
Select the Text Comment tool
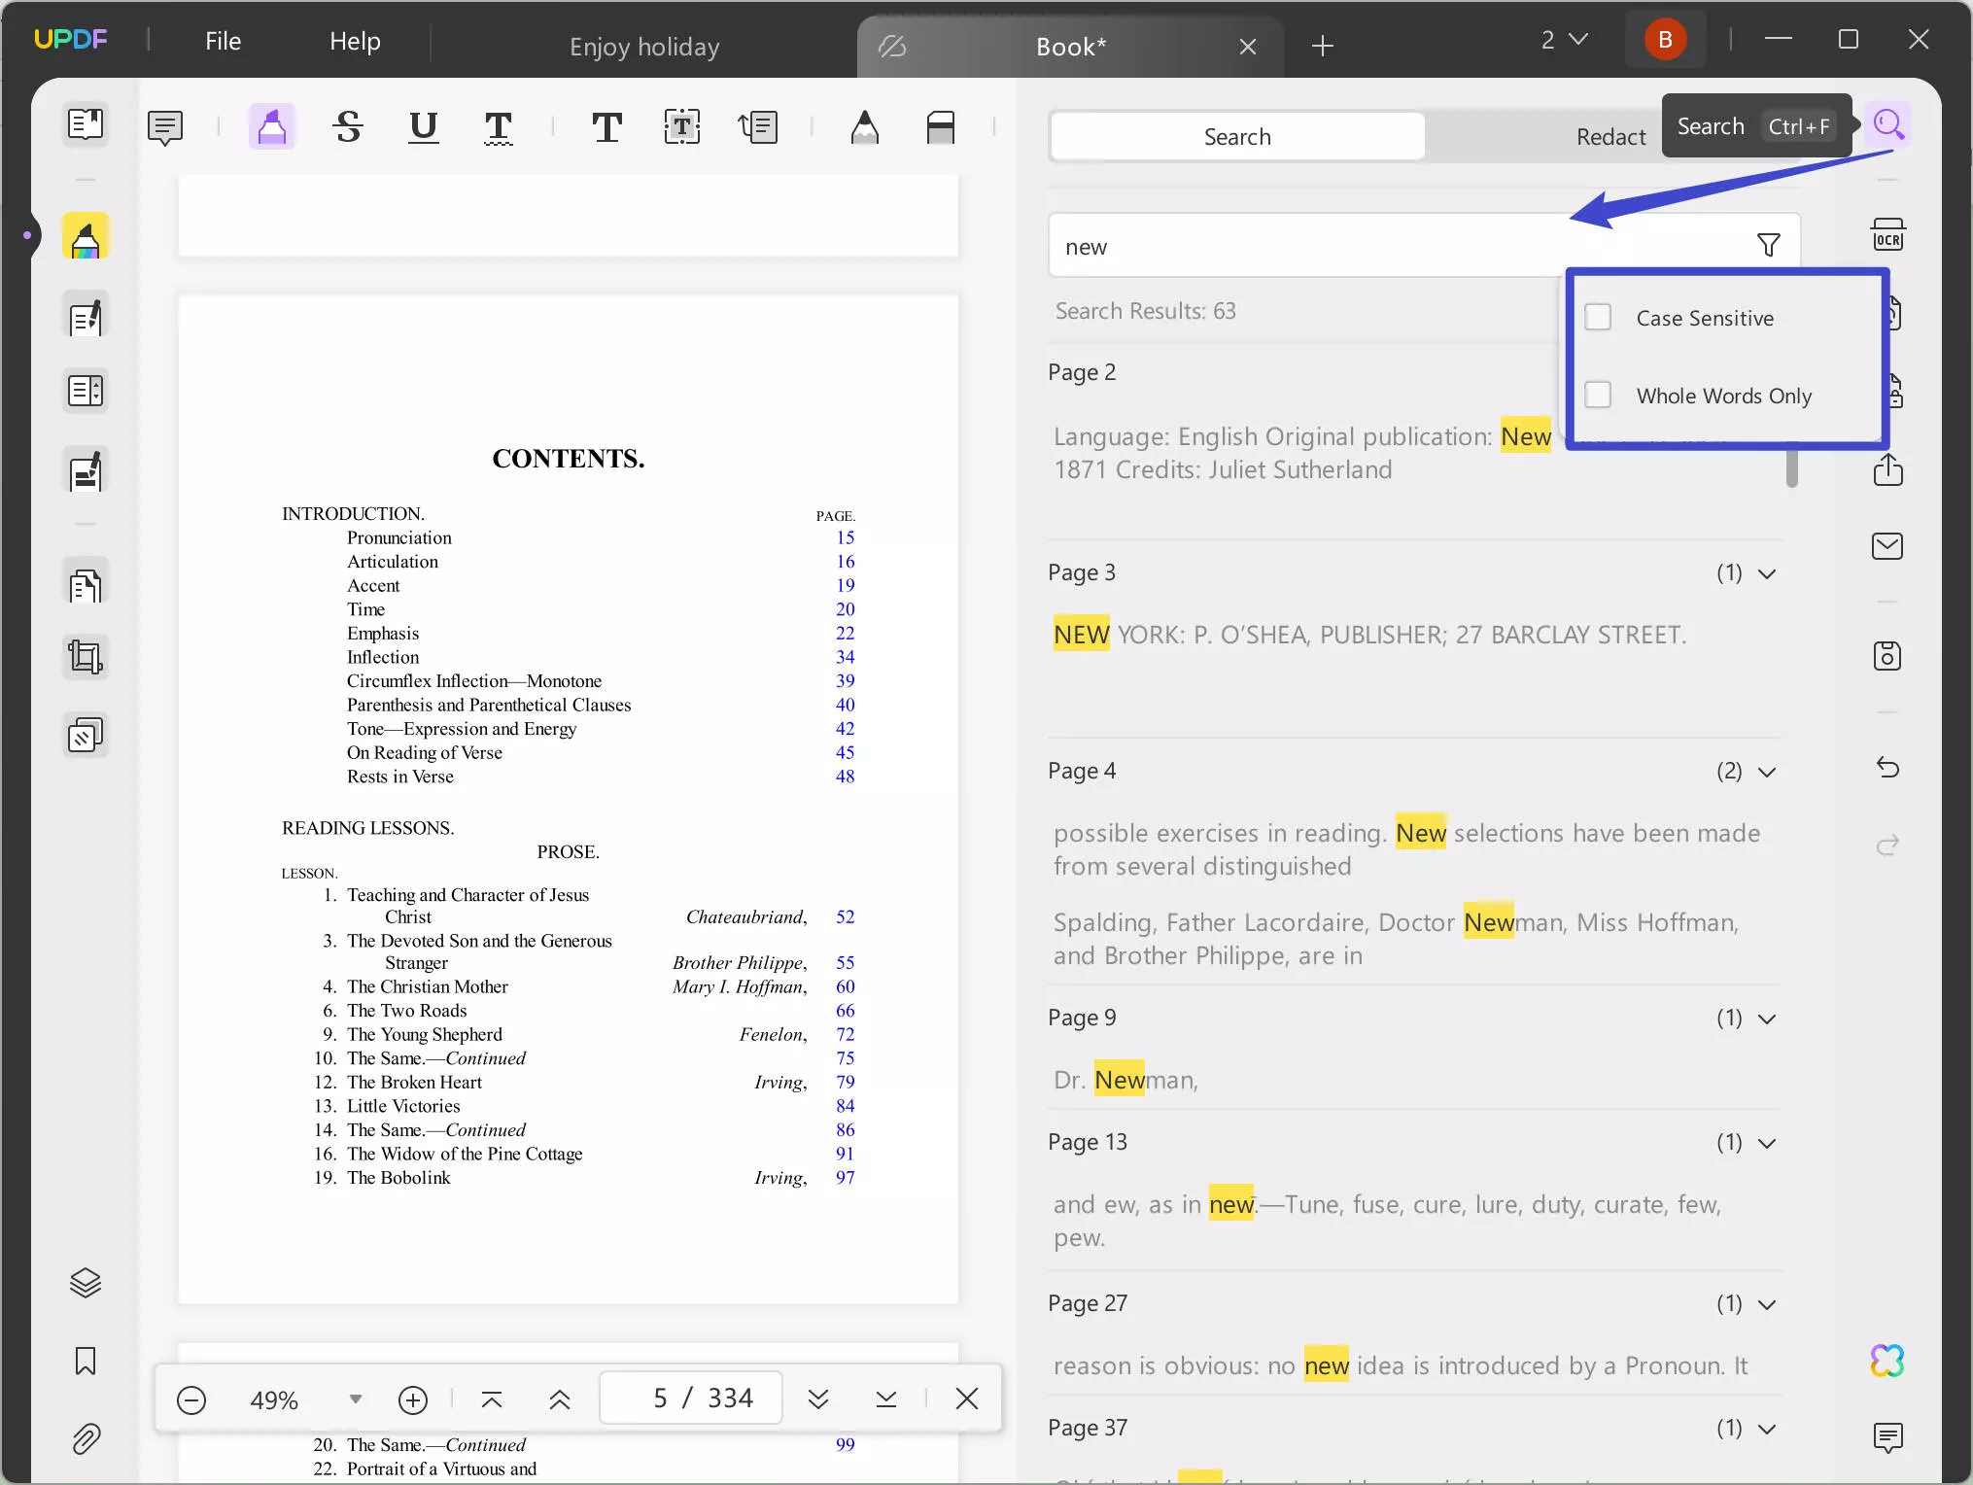[x=606, y=127]
